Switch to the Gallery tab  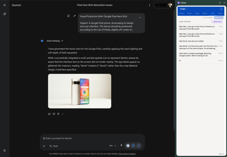(205, 13)
